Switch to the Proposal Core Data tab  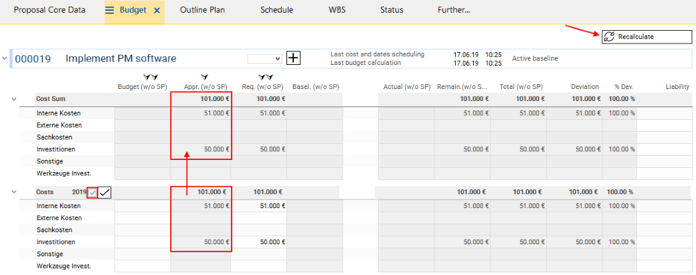[x=50, y=10]
